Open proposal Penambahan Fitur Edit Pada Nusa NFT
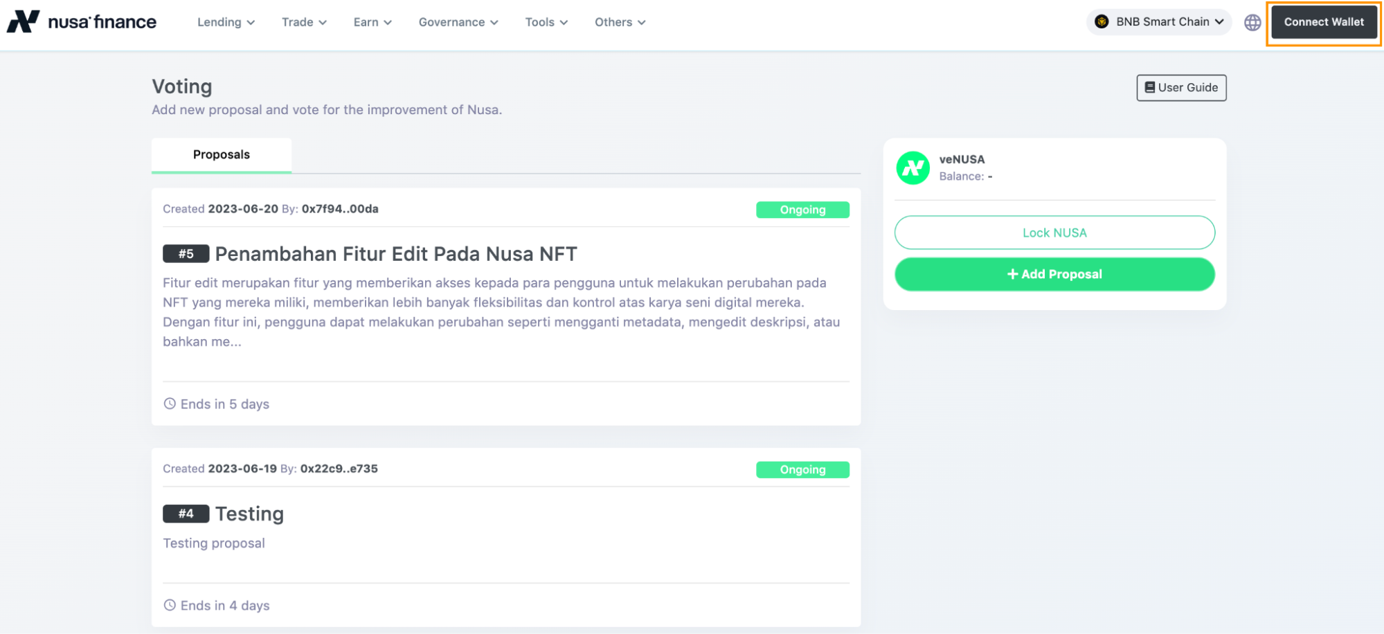 pyautogui.click(x=396, y=254)
